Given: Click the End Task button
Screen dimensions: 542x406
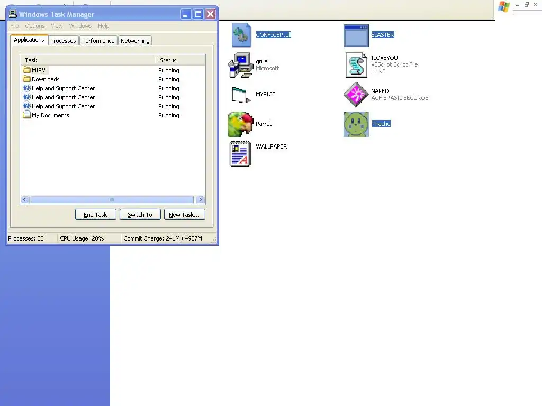Looking at the screenshot, I should [x=95, y=215].
